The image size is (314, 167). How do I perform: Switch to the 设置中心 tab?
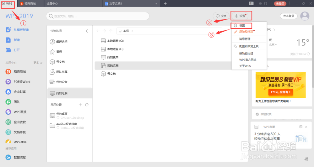(73, 3)
